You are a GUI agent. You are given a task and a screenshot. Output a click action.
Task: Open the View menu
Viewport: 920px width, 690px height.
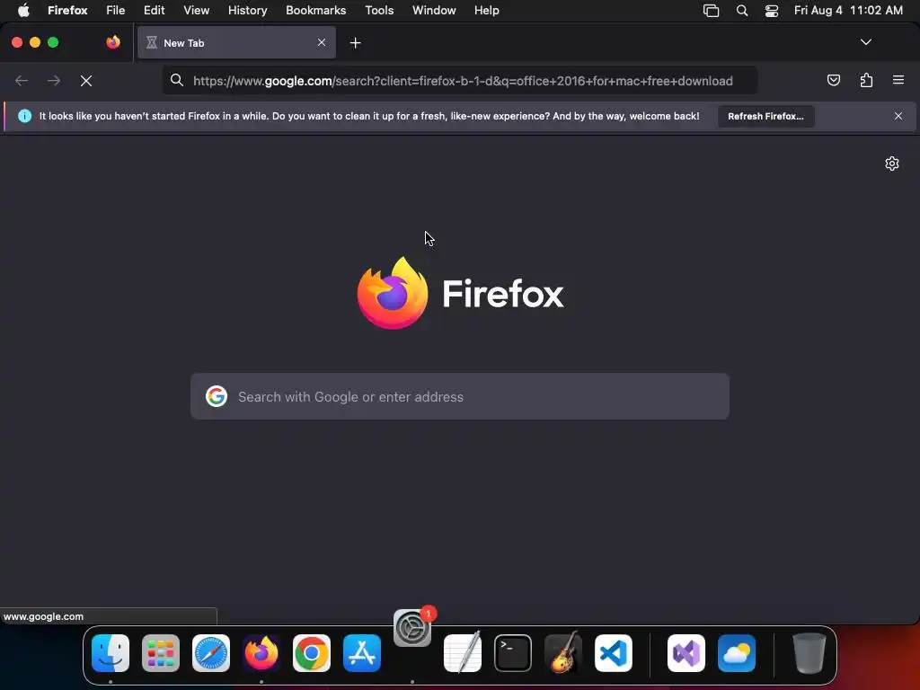(197, 11)
